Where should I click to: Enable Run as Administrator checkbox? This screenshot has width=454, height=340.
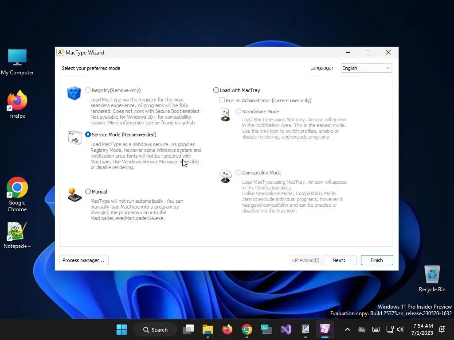pyautogui.click(x=222, y=100)
